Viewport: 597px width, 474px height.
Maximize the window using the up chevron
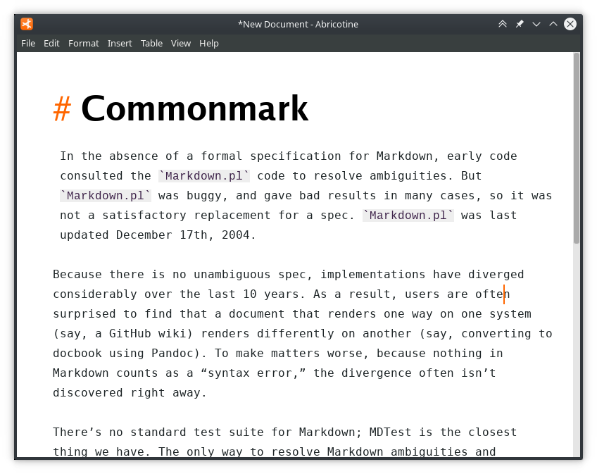click(553, 23)
